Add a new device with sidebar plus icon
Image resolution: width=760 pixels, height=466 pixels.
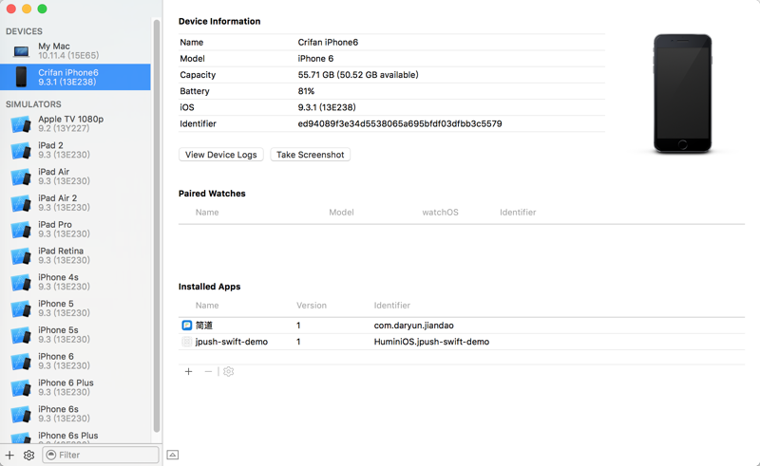9,455
